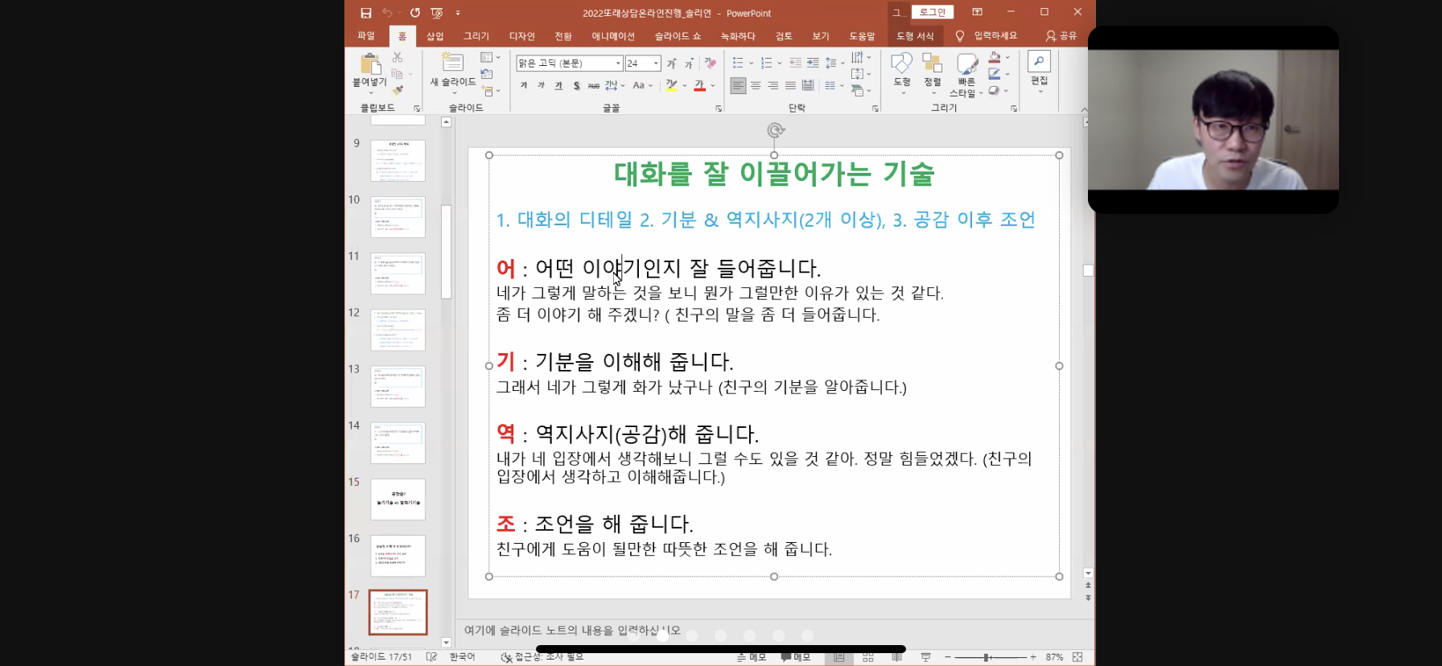This screenshot has width=1442, height=666.
Task: Open slide sorter view in status bar
Action: (867, 657)
